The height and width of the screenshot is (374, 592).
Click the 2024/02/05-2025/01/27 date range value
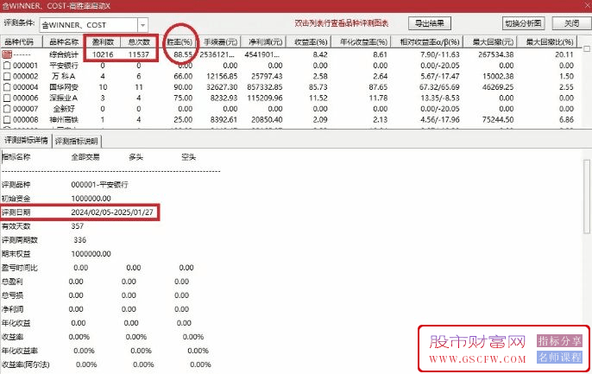tap(112, 212)
